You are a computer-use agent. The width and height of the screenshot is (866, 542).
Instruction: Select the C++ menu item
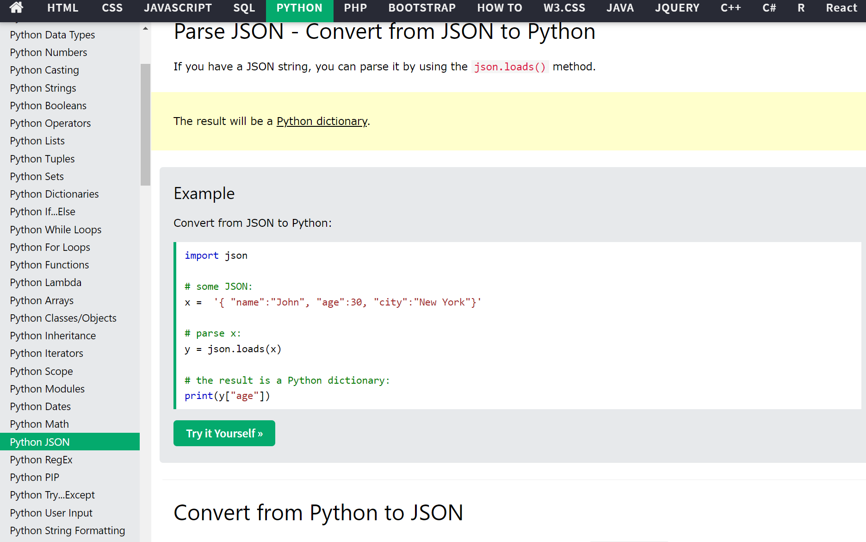pyautogui.click(x=730, y=8)
